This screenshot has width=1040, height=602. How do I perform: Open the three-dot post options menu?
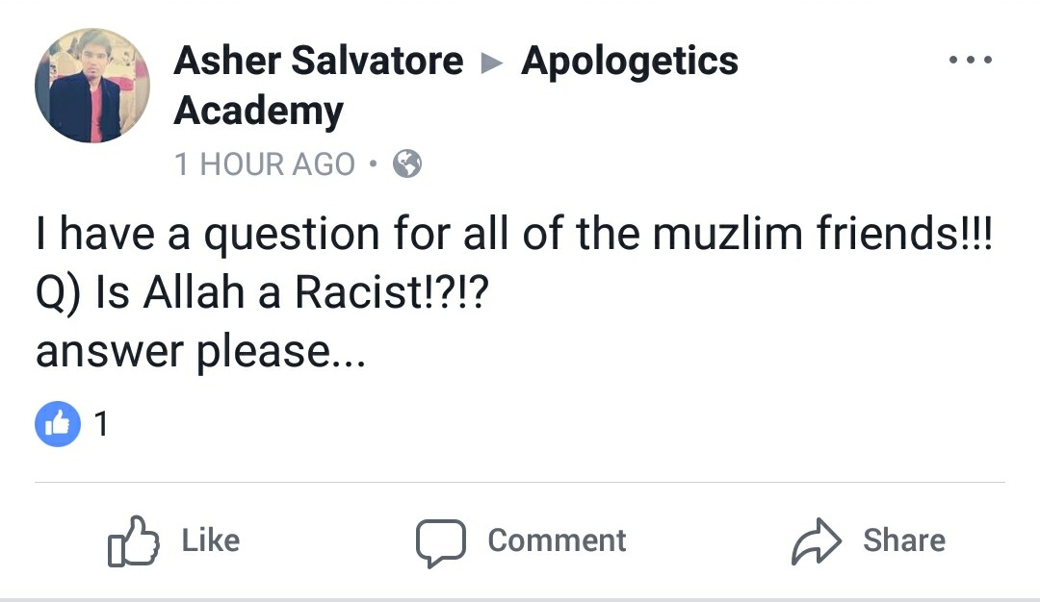click(970, 60)
